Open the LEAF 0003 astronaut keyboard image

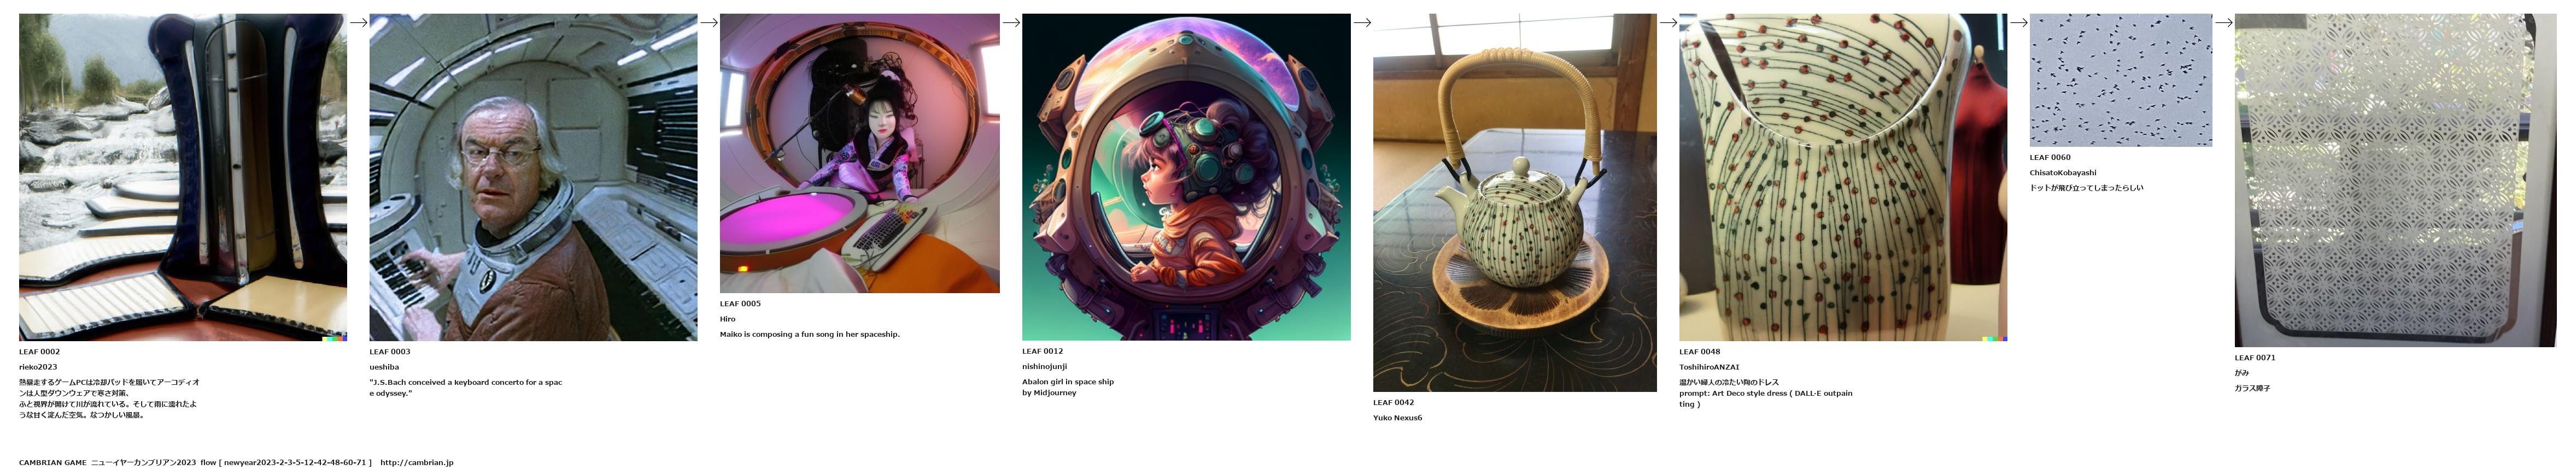click(x=533, y=177)
